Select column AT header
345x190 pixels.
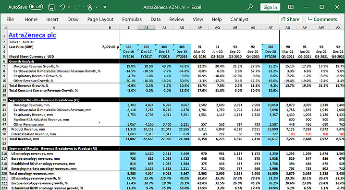pos(271,28)
